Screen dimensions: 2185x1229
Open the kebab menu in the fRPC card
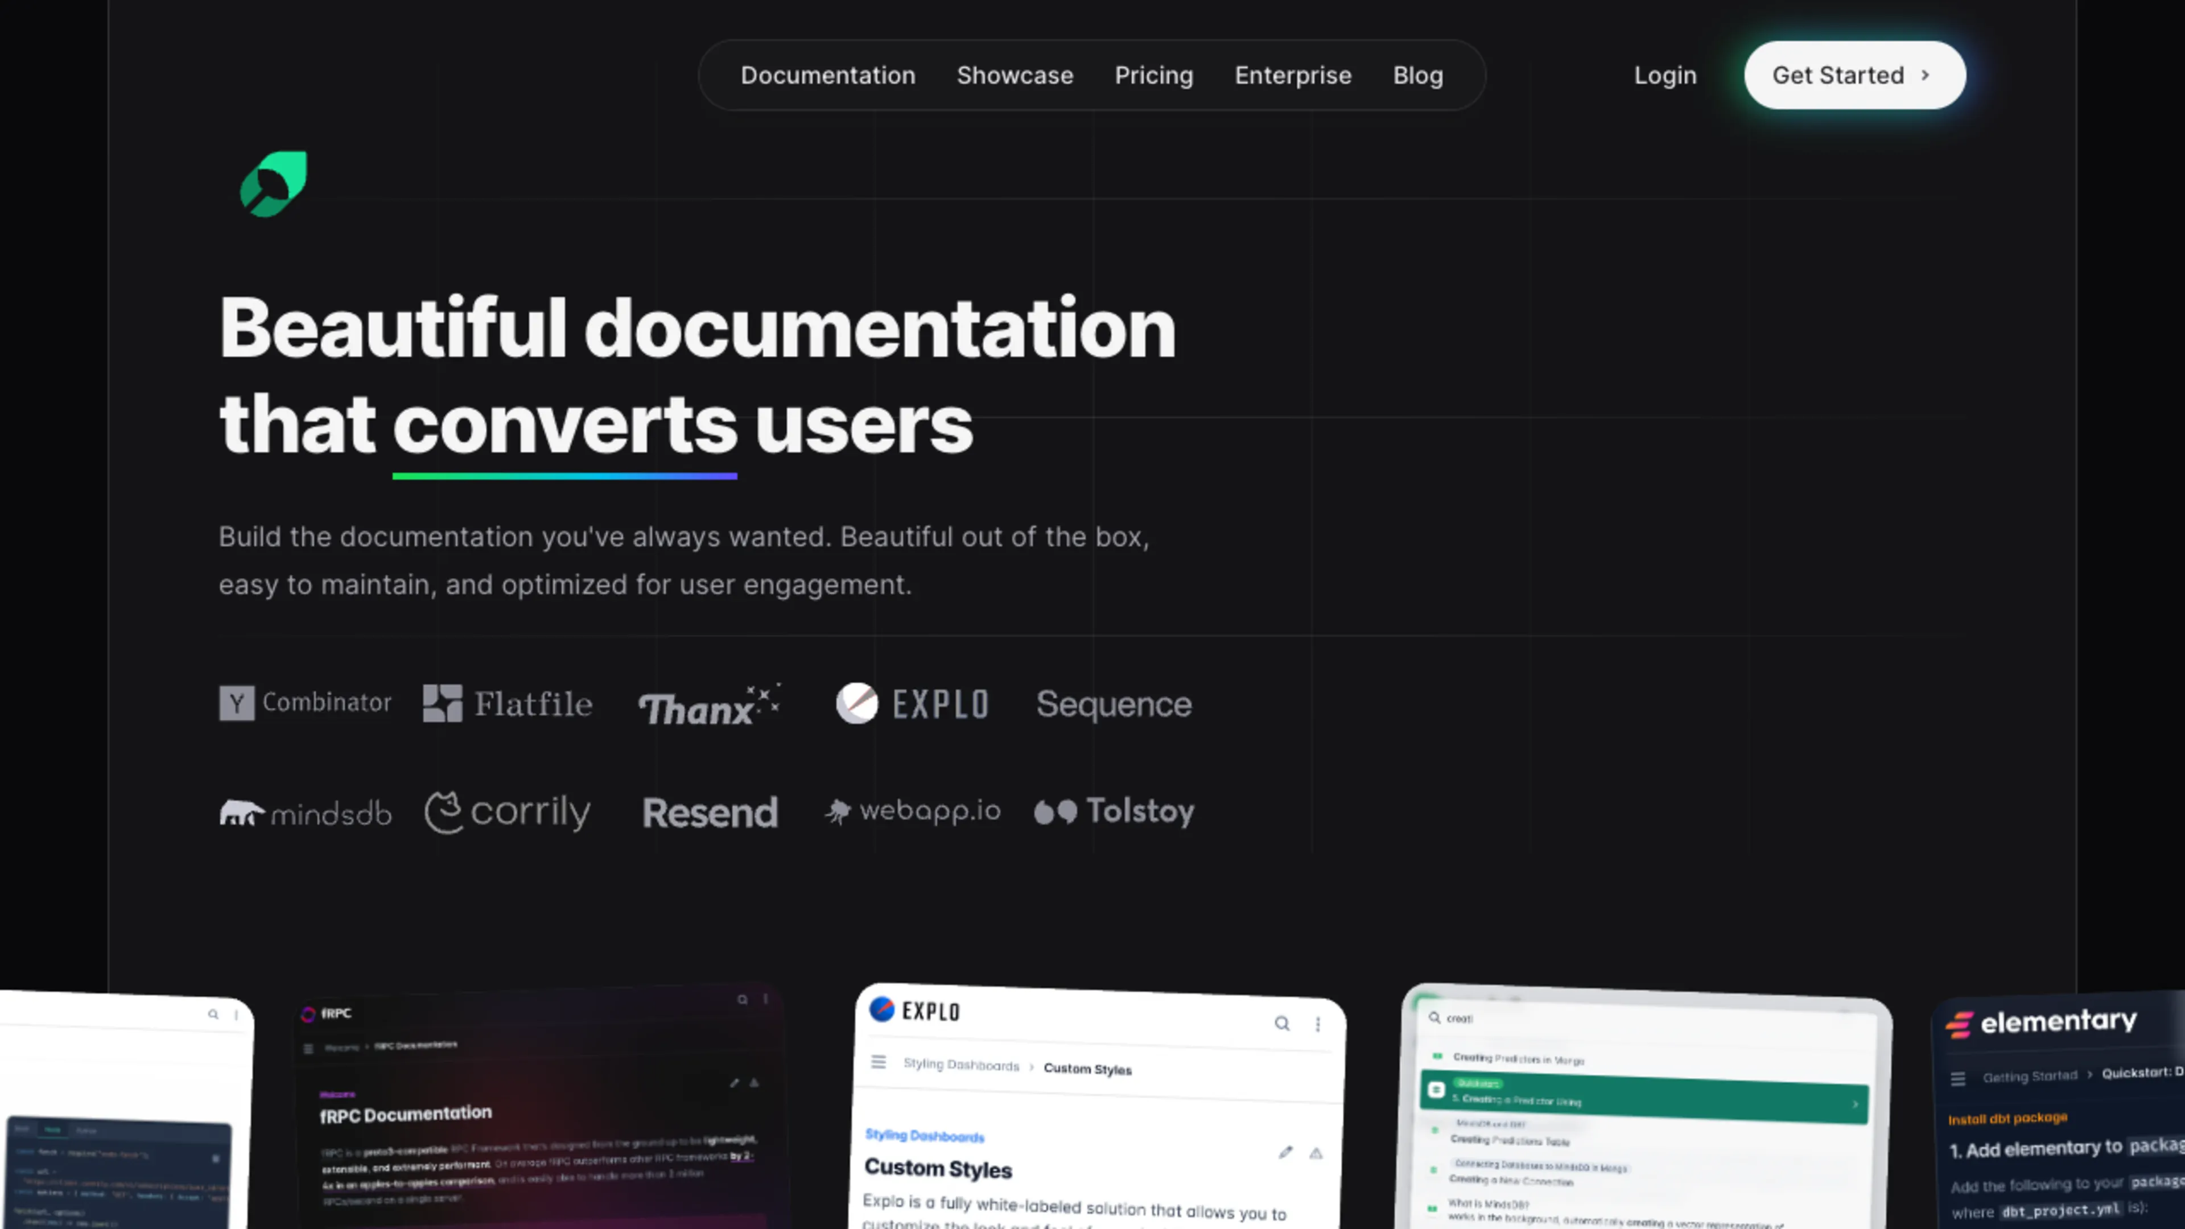[765, 999]
